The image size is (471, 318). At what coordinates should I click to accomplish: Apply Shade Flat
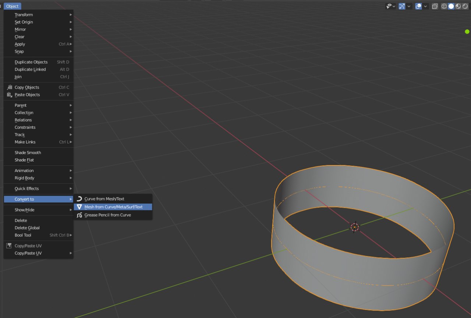point(39,160)
